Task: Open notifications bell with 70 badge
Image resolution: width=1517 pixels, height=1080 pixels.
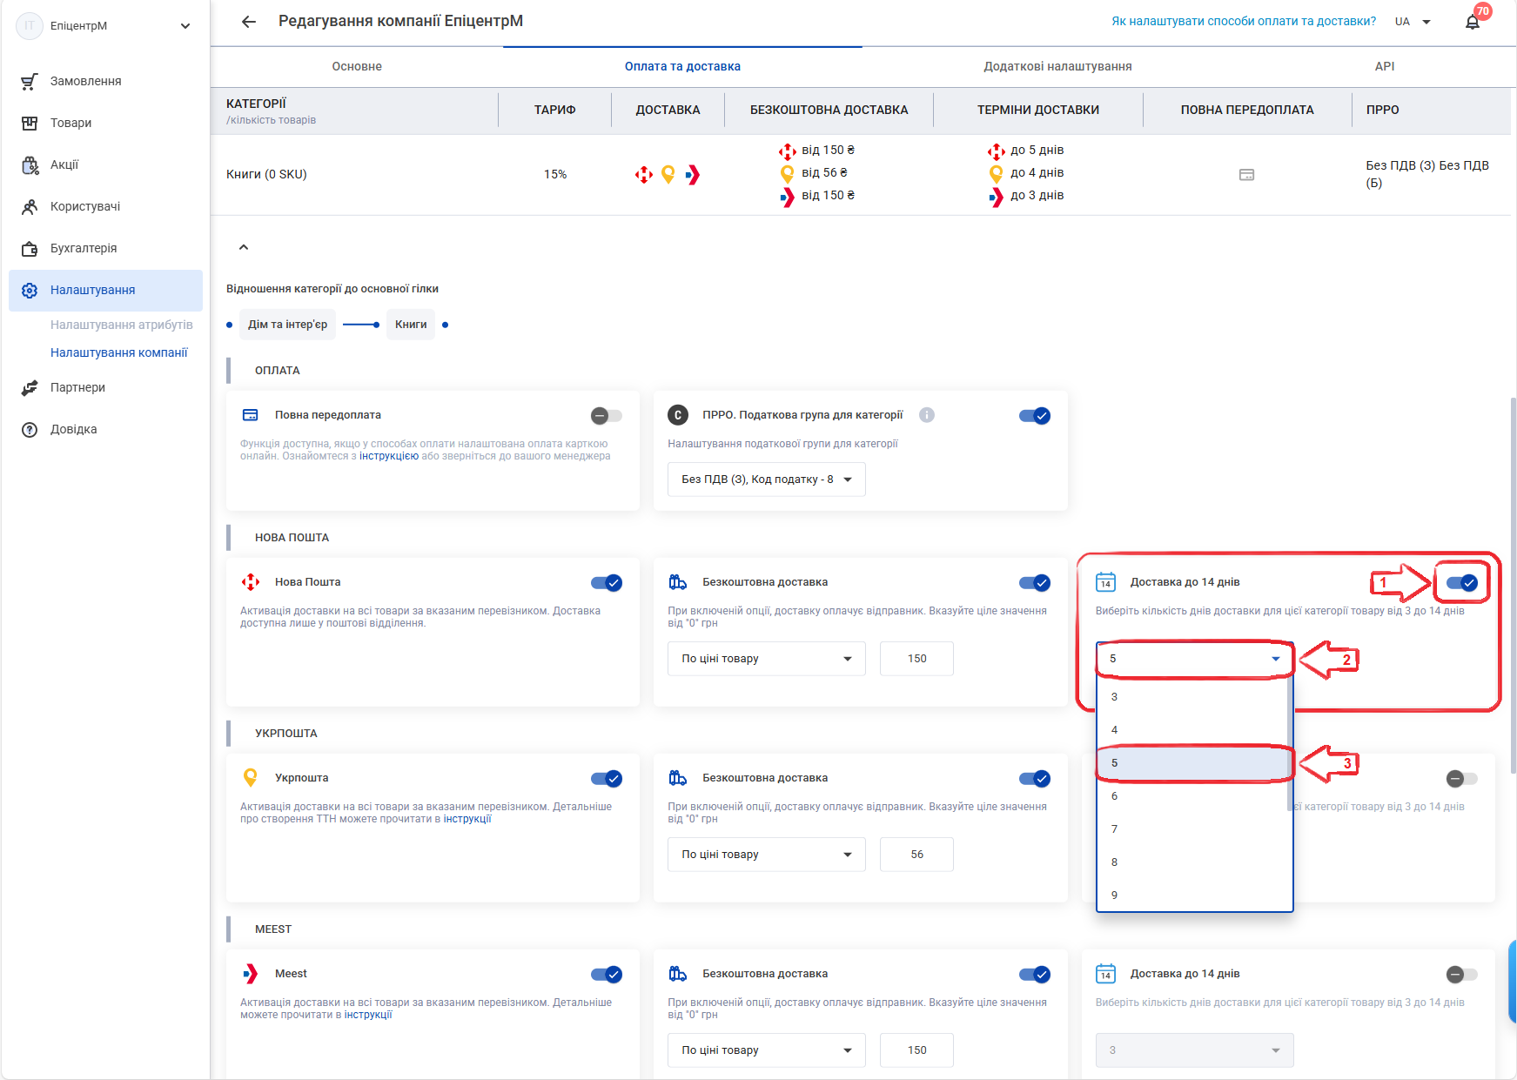Action: coord(1473,22)
